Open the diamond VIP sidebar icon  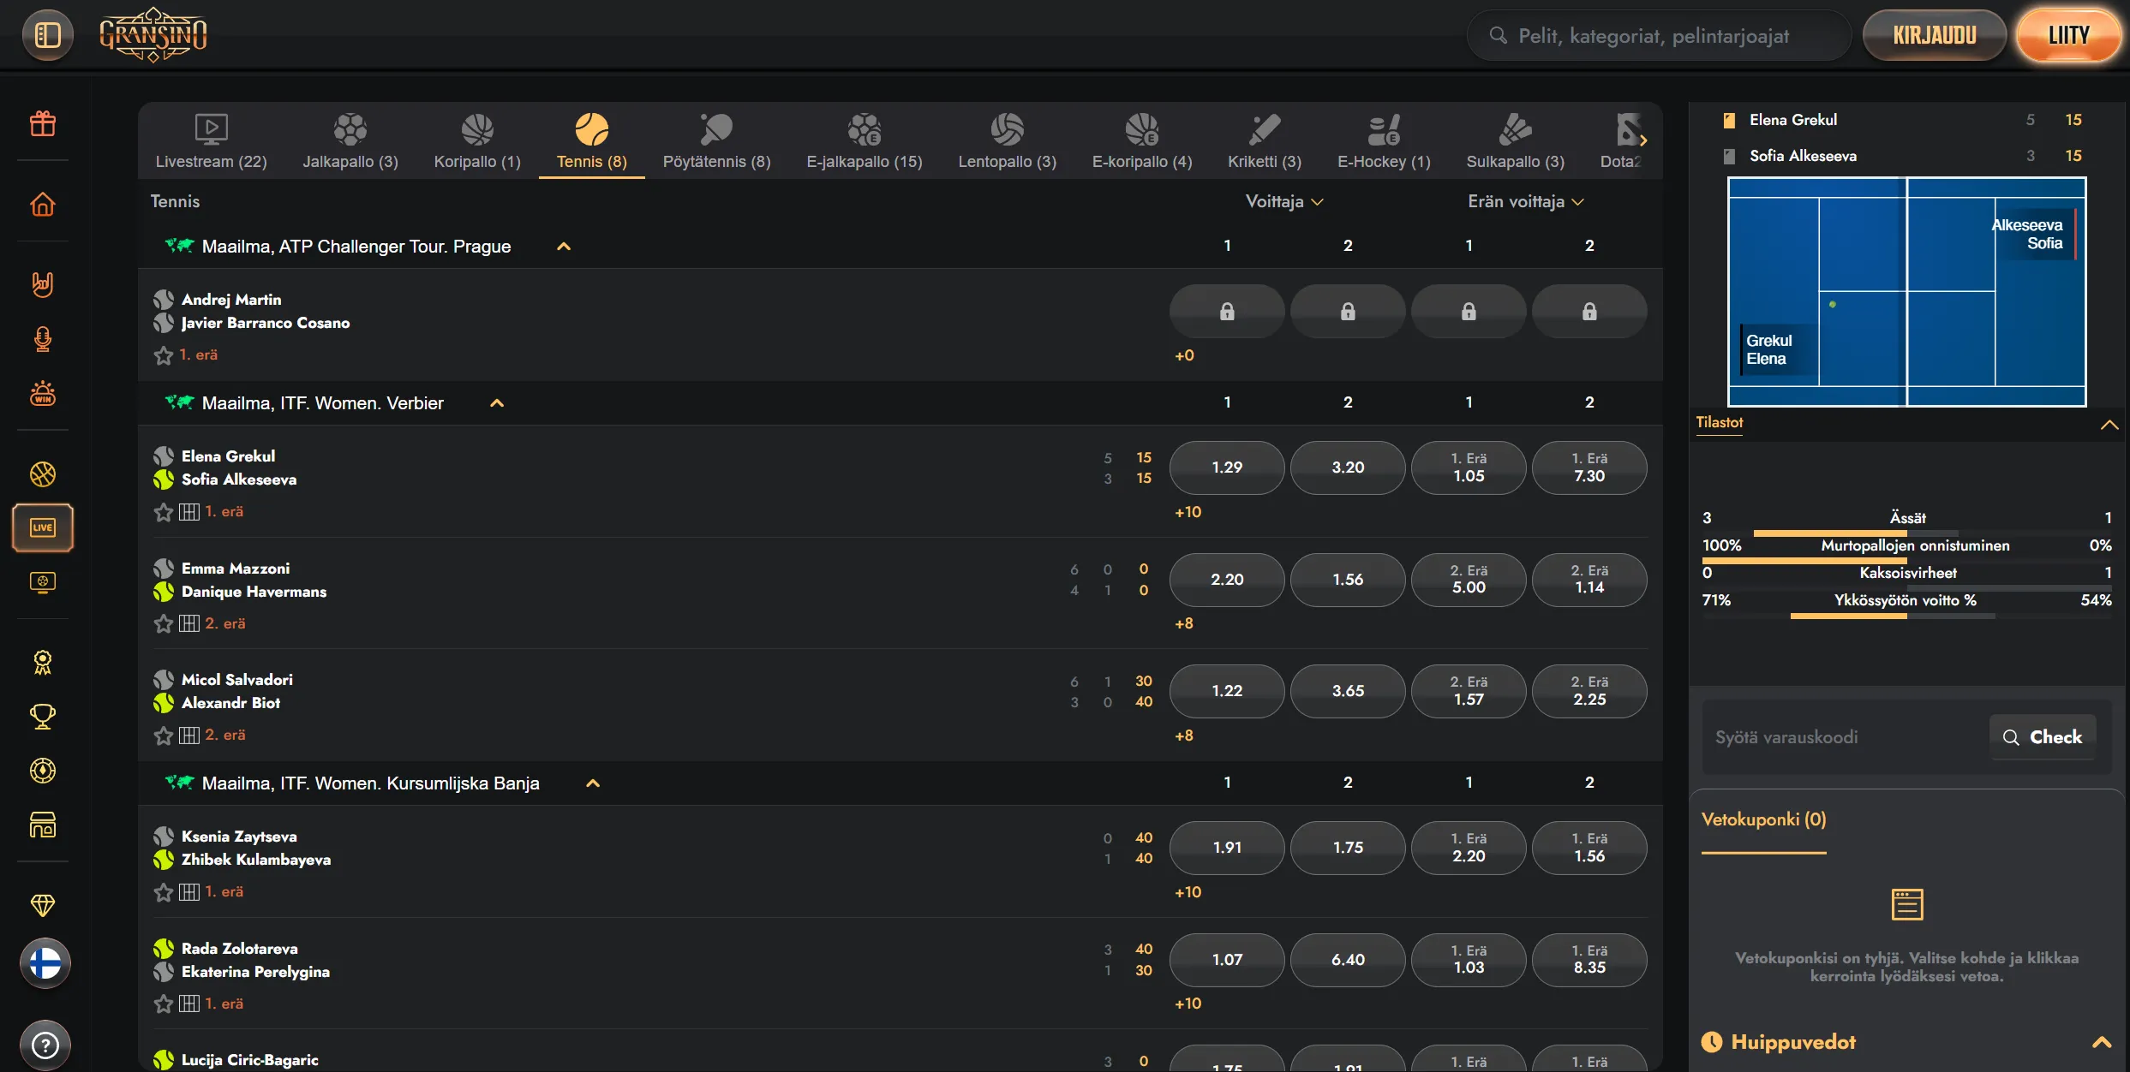(43, 904)
